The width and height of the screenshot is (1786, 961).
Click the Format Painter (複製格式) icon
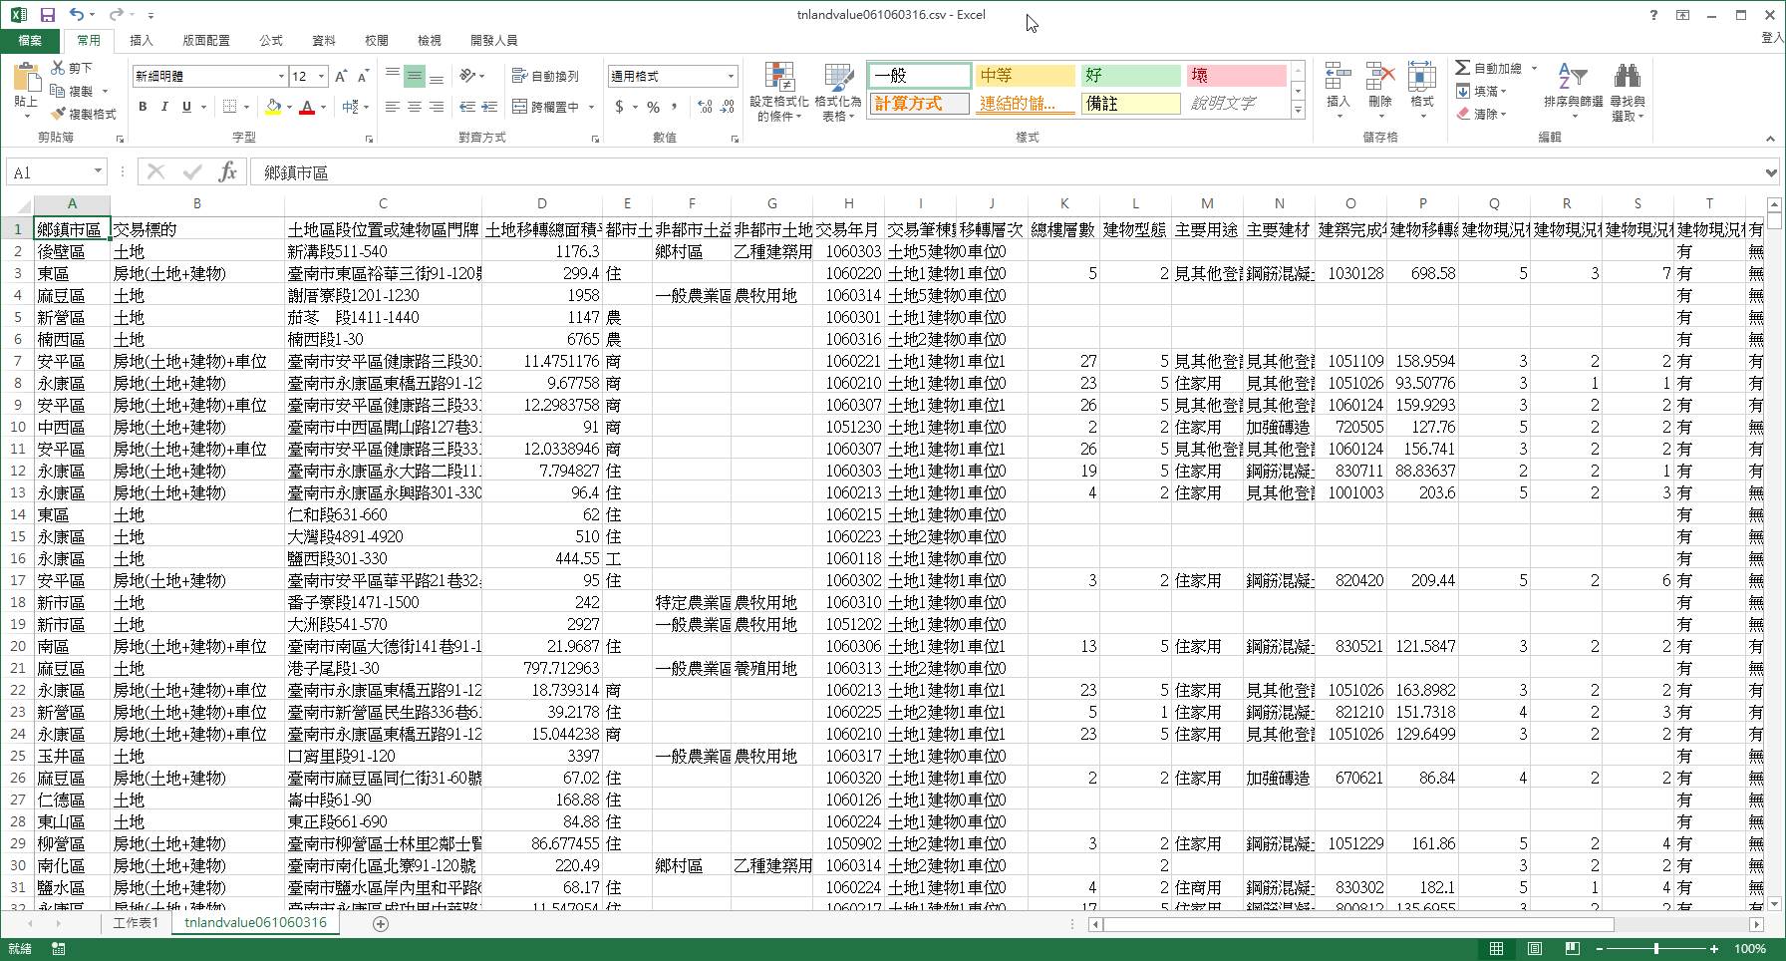(x=59, y=114)
